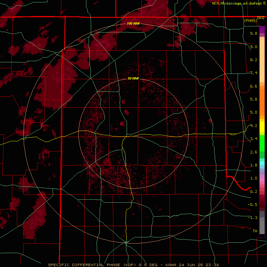Pick the cyan segment of the color bar
The width and height of the screenshot is (267, 267).
(x=262, y=163)
